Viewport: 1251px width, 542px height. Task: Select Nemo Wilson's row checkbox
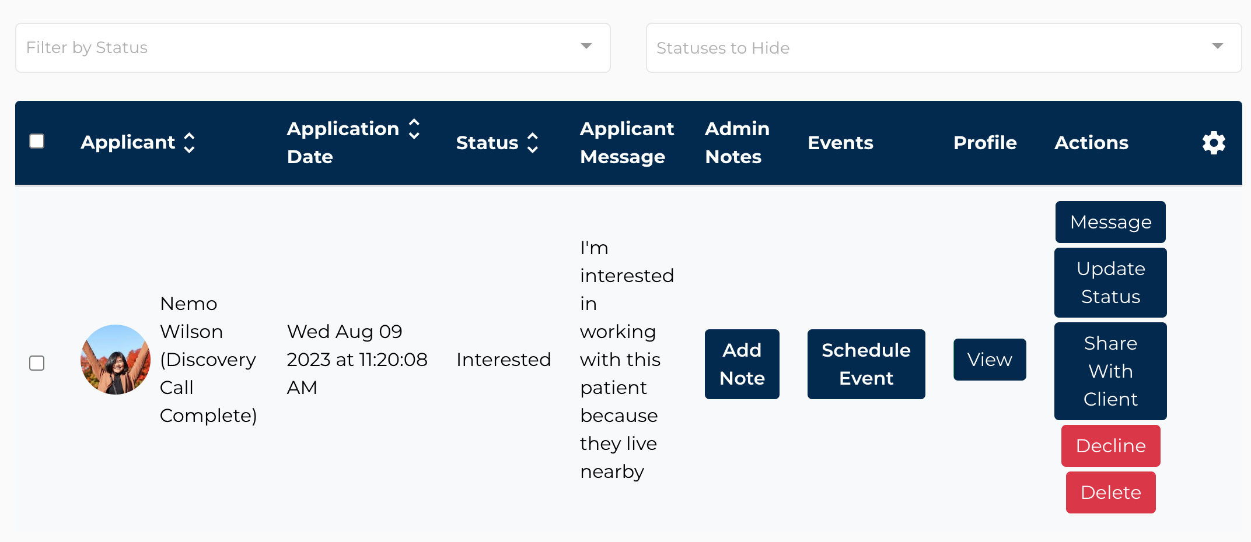tap(37, 363)
